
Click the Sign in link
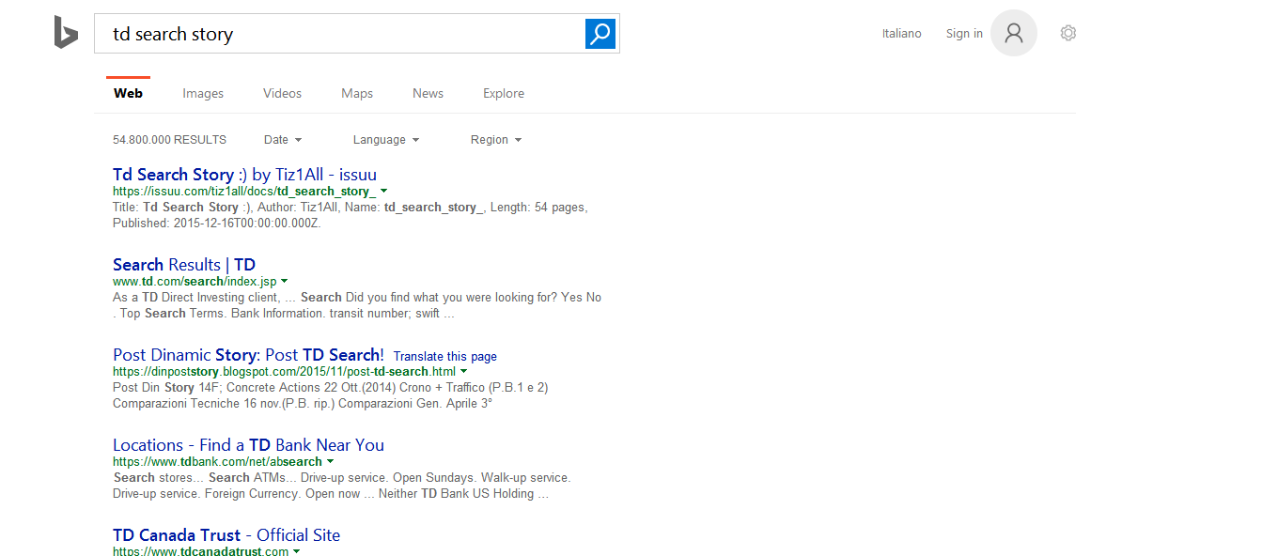964,34
